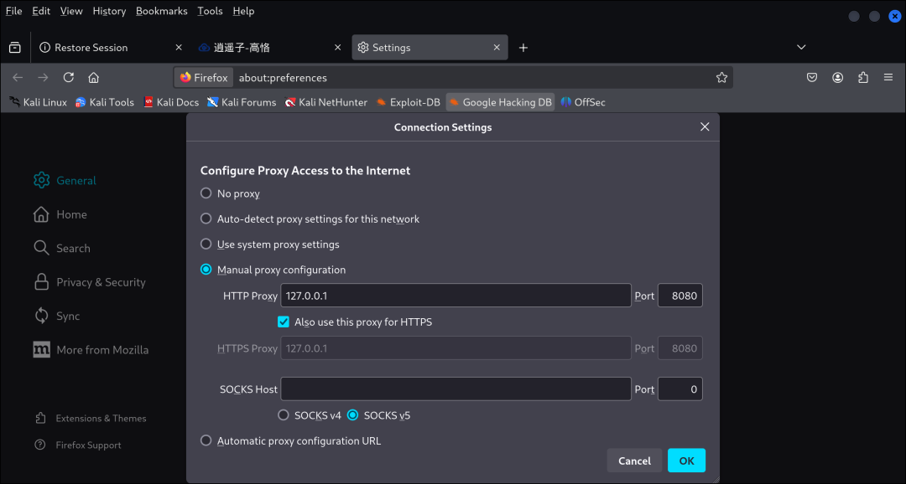Click the reload page icon
The width and height of the screenshot is (906, 484).
click(69, 78)
